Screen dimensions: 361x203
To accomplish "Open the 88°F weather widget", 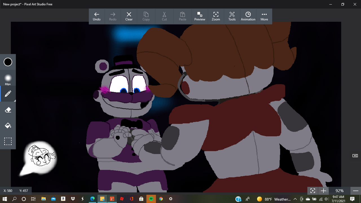I will point(274,199).
